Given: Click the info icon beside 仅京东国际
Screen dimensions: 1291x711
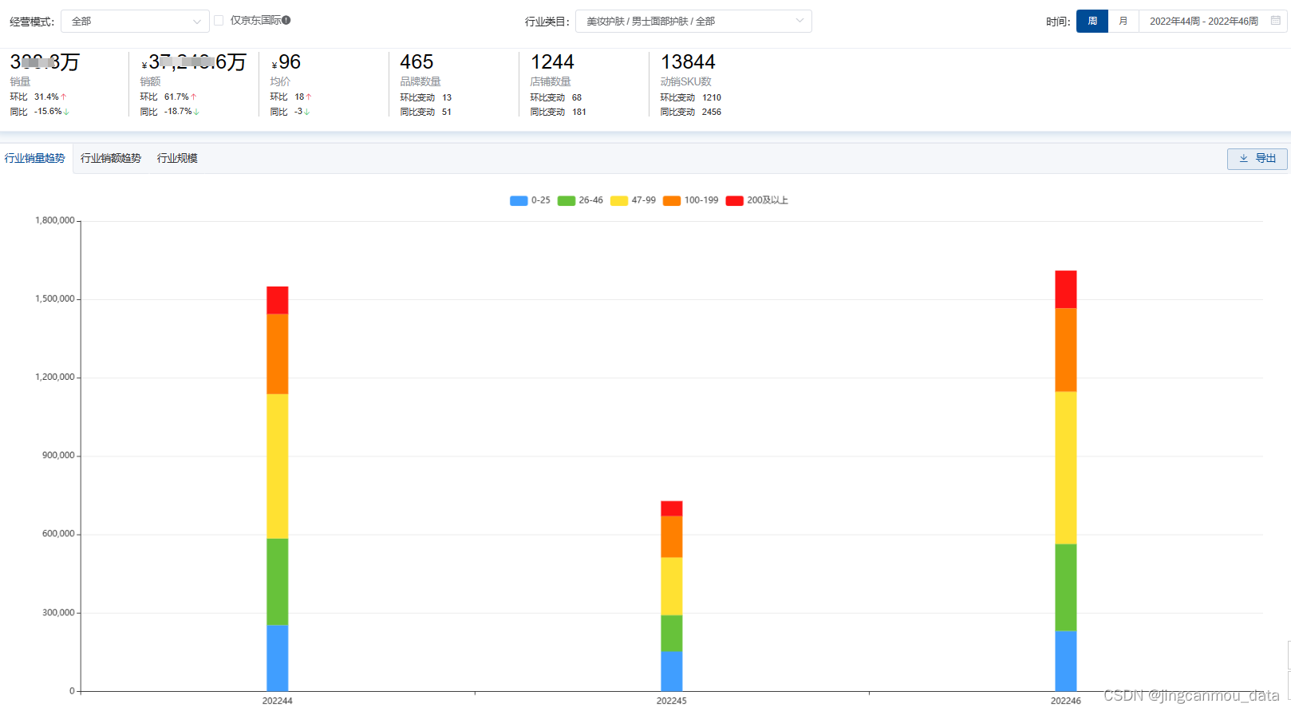Looking at the screenshot, I should [x=286, y=21].
